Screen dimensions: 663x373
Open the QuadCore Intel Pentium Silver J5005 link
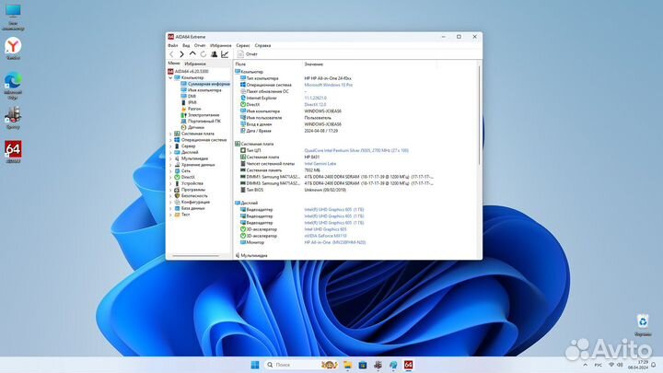[356, 150]
